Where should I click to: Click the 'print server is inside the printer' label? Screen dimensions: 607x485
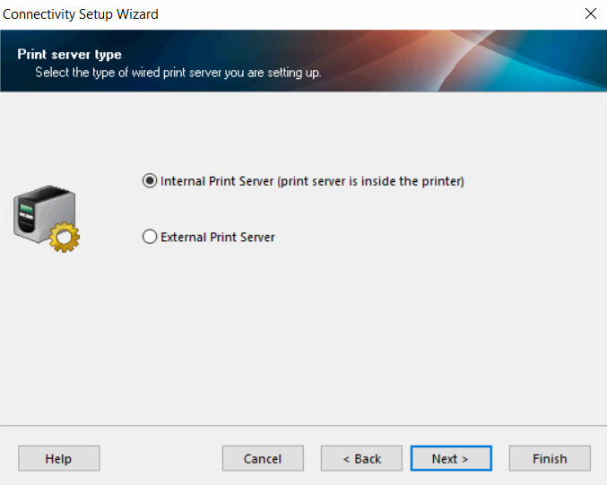click(x=370, y=181)
